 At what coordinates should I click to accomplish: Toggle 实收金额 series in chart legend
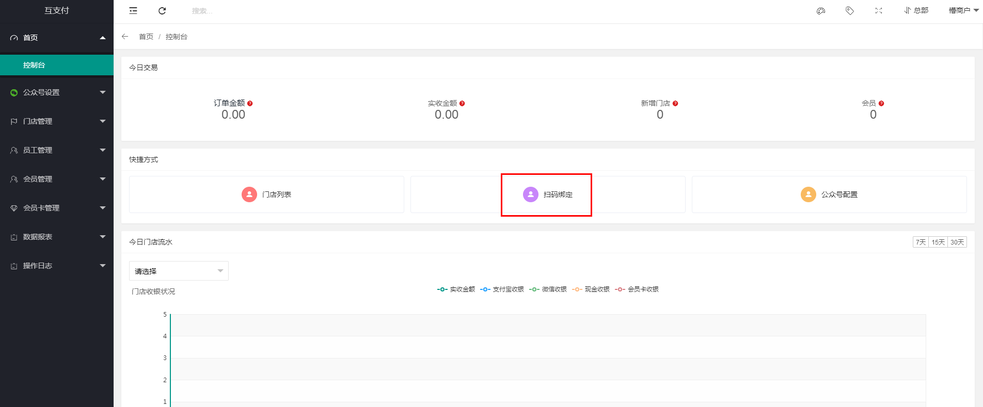click(456, 289)
